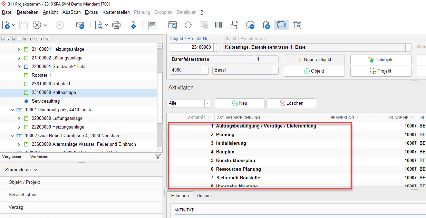Click the stacked documents dossier icon
426x218 pixels.
click(235, 25)
